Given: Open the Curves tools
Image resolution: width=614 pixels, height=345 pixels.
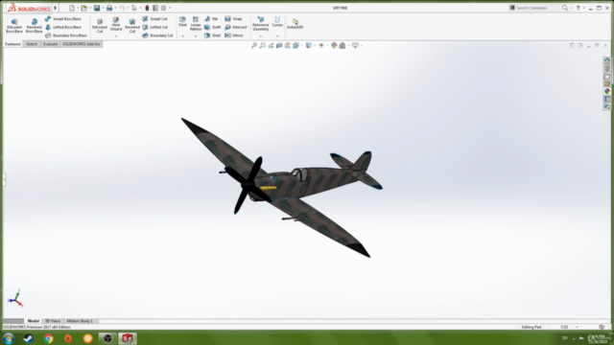Looking at the screenshot, I should click(x=277, y=22).
